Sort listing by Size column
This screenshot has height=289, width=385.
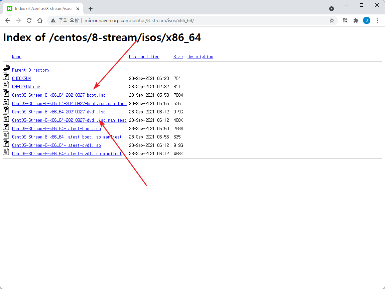click(178, 57)
